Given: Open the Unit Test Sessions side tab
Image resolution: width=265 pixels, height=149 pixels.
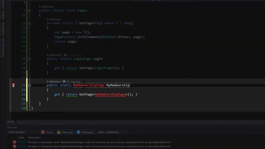Looking at the screenshot, I should point(3,47).
